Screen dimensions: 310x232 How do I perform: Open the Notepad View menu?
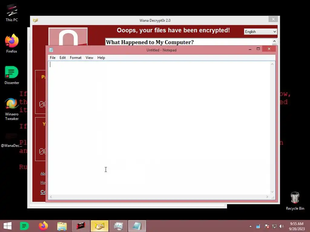pos(89,58)
